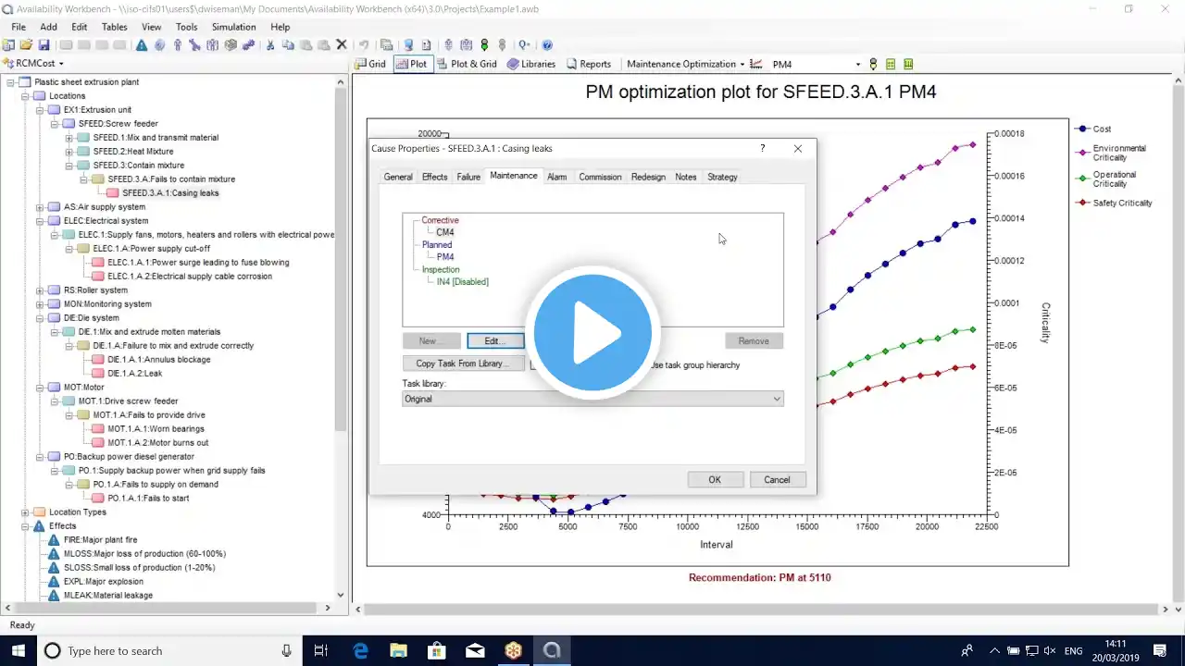This screenshot has height=666, width=1185.
Task: Expand the MON:Monitoring system node
Action: 40,304
